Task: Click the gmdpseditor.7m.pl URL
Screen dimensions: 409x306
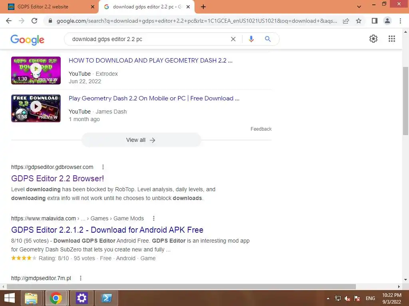Action: [41, 278]
